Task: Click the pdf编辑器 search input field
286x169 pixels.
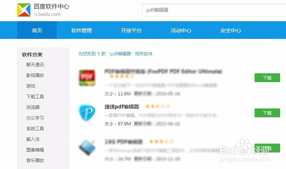Action: click(x=214, y=10)
